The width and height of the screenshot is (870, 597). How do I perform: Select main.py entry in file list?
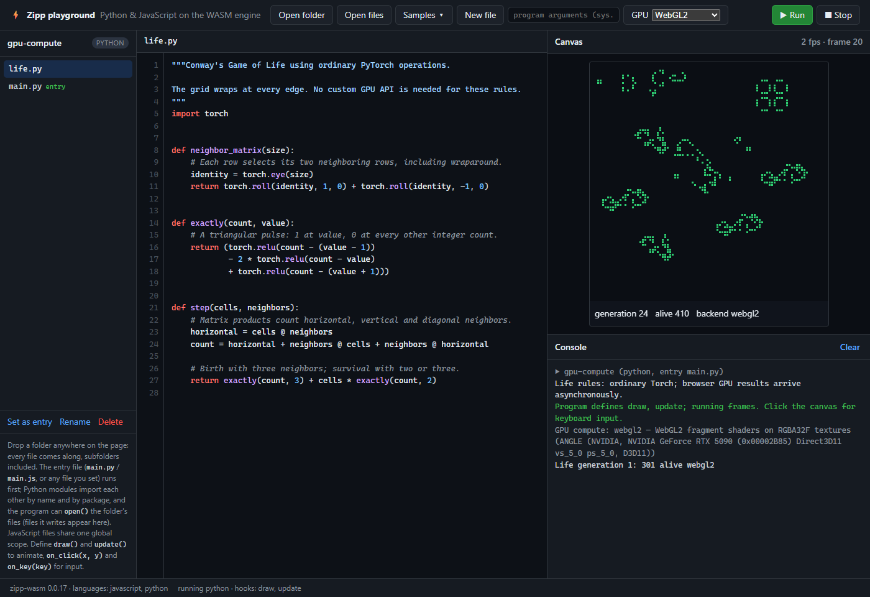pos(68,86)
